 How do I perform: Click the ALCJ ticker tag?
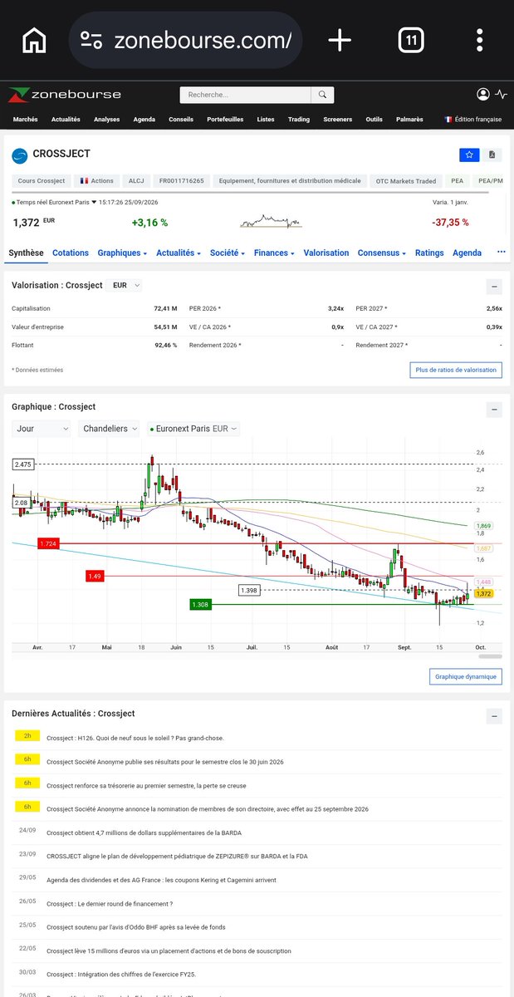click(x=135, y=180)
